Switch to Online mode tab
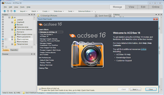164x95 pixels. 156,7
